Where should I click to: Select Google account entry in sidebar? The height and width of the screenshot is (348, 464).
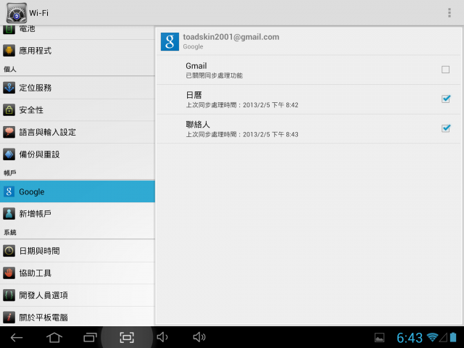pyautogui.click(x=78, y=191)
